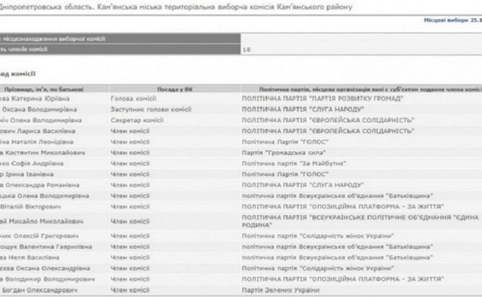Open the "Місцеві вибори" link at top right
The image size is (482, 297).
[x=452, y=20]
